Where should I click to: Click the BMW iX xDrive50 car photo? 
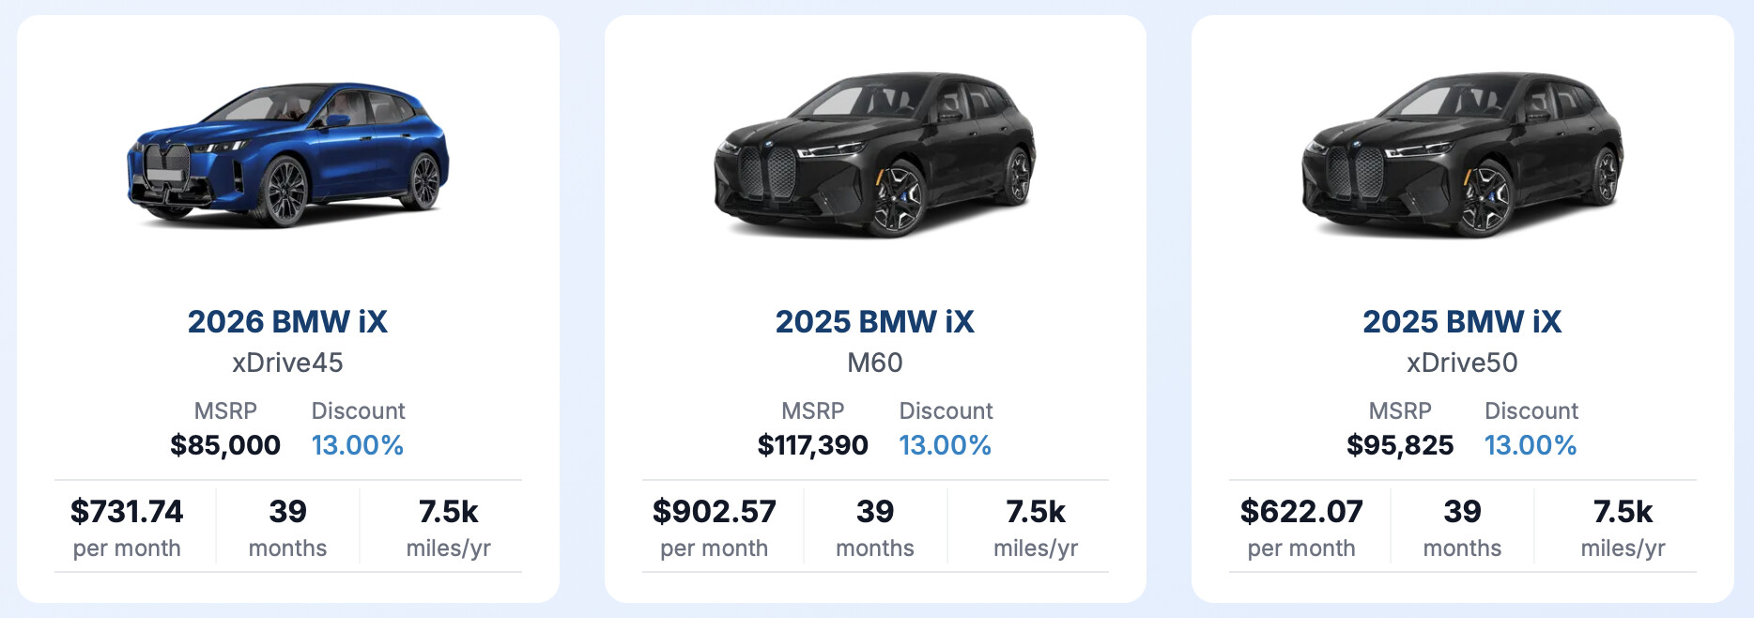[x=1462, y=155]
